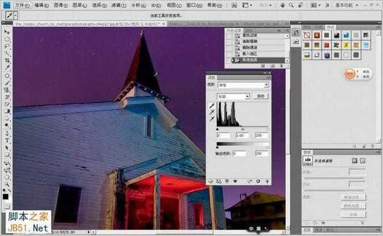Click the midtone gamma input field showing 1.00

[242, 136]
